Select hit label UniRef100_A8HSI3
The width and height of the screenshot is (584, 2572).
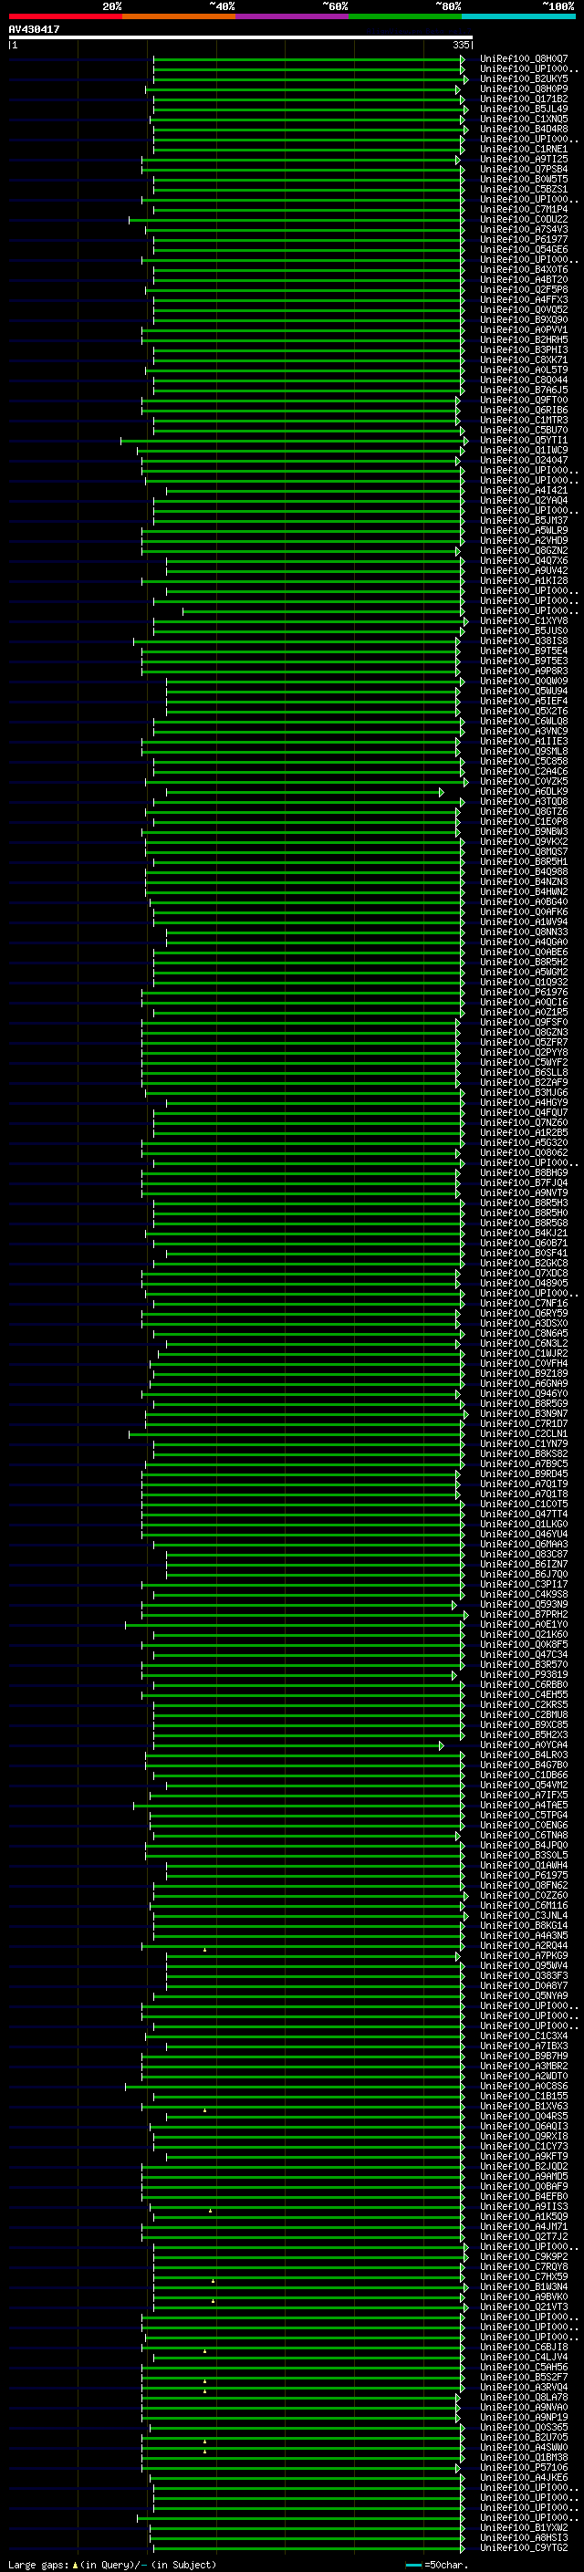pos(524,2537)
